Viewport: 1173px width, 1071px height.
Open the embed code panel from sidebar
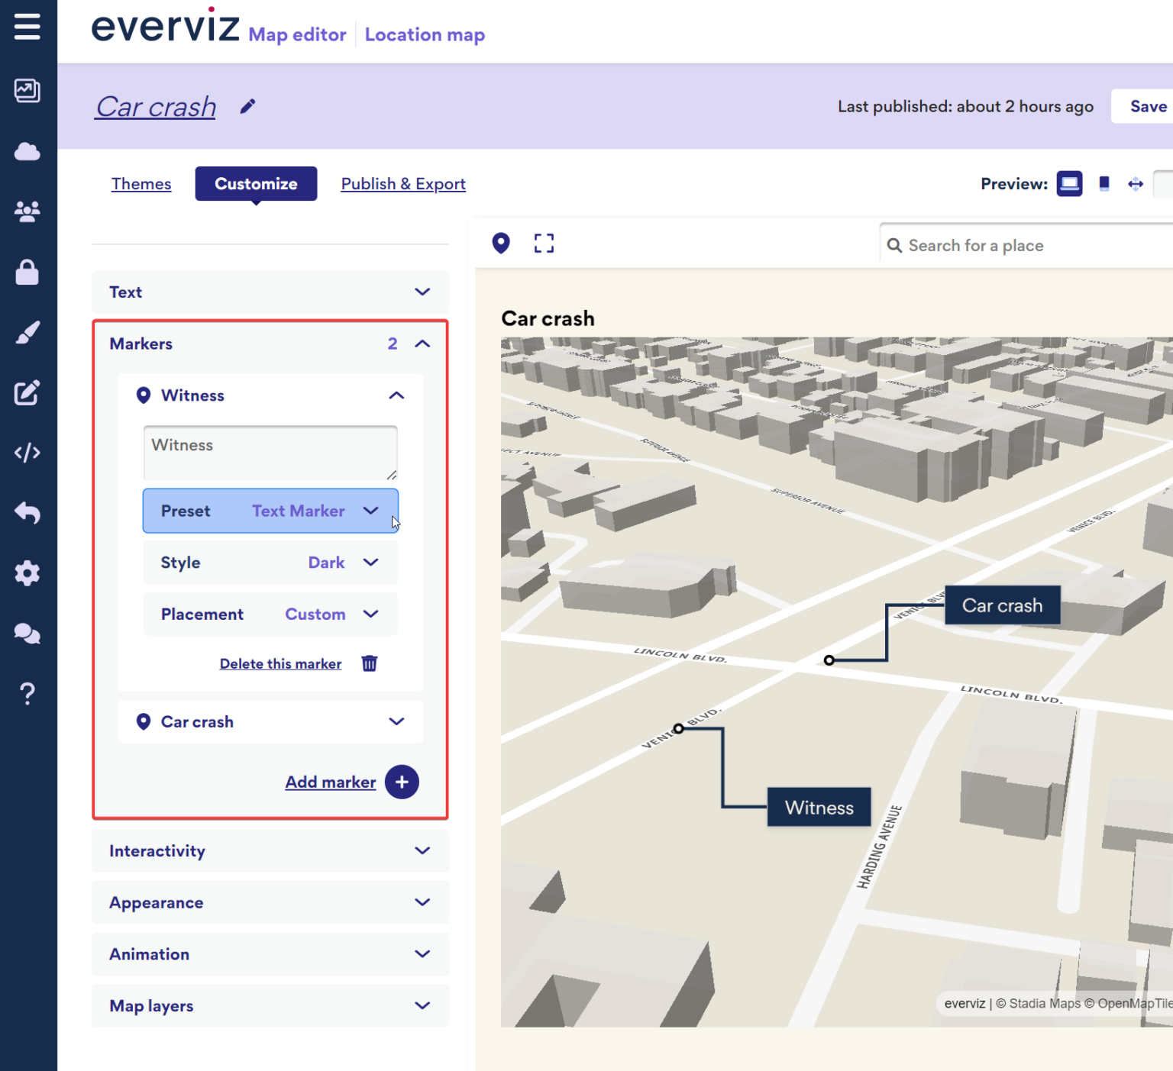[28, 453]
